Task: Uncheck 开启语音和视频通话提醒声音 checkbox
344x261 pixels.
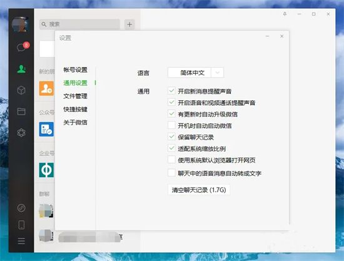Action: [x=171, y=102]
